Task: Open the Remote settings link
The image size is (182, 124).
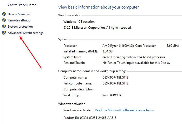Action: click(x=19, y=20)
